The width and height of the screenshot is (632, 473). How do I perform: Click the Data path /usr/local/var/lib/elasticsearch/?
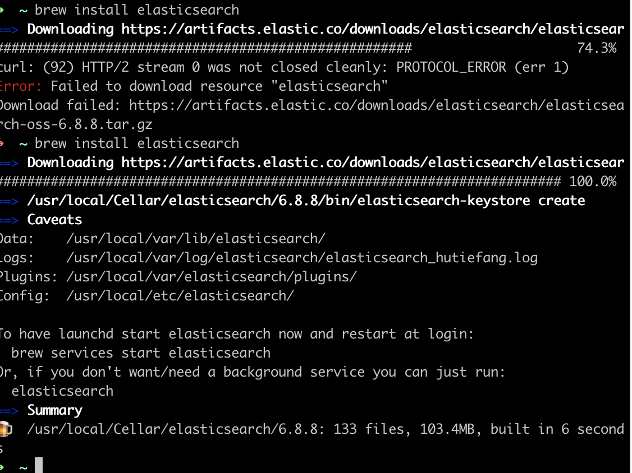[x=195, y=239]
